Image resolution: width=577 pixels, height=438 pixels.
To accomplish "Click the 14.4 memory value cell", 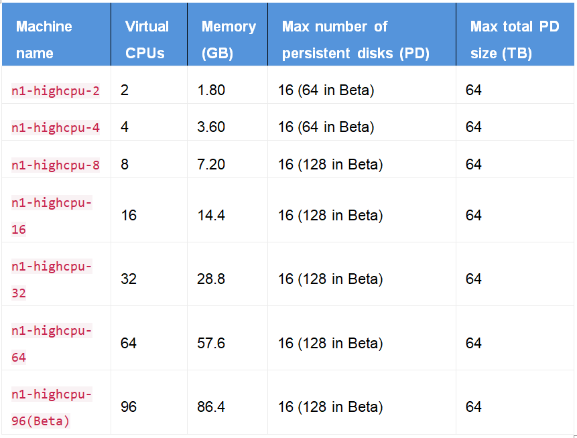I will [x=211, y=216].
